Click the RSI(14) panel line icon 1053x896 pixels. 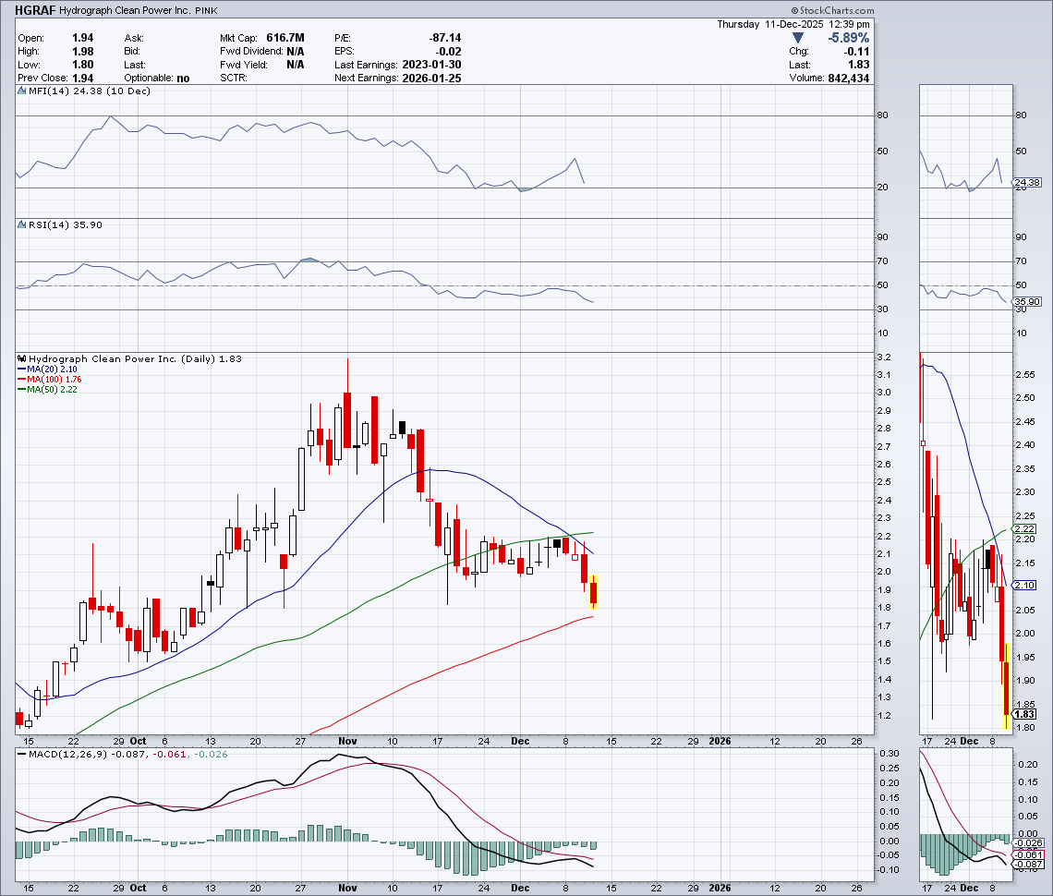click(x=22, y=225)
